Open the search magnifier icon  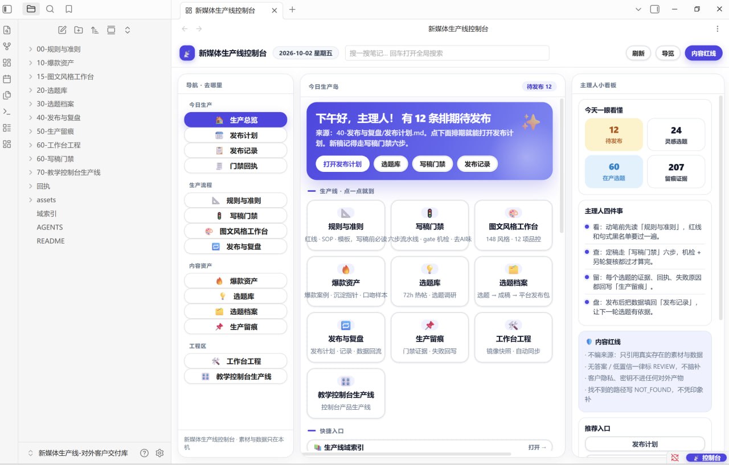click(x=50, y=9)
